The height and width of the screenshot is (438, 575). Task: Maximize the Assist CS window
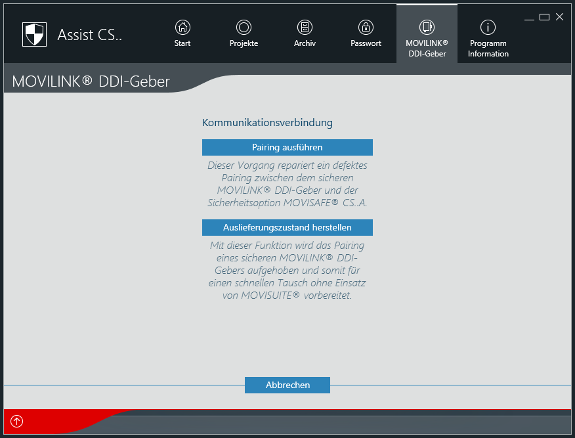click(544, 17)
